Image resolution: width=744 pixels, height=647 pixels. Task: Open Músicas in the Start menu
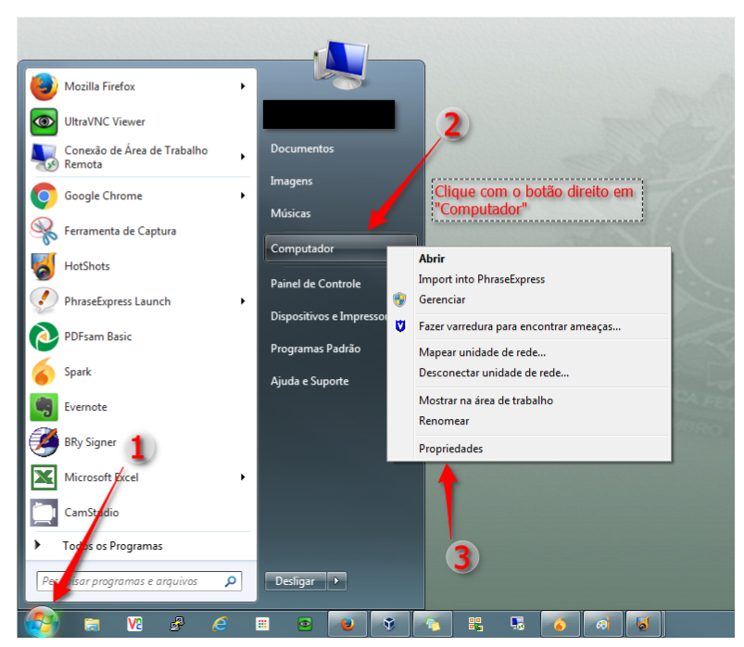pyautogui.click(x=290, y=213)
